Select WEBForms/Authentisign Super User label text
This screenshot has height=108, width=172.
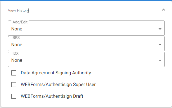point(58,85)
